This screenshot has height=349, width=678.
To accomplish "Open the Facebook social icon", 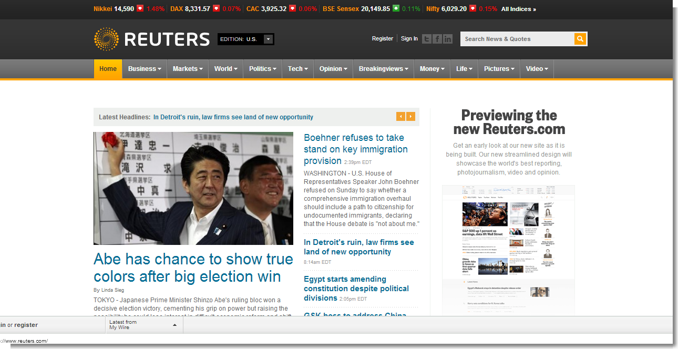I will [x=437, y=39].
